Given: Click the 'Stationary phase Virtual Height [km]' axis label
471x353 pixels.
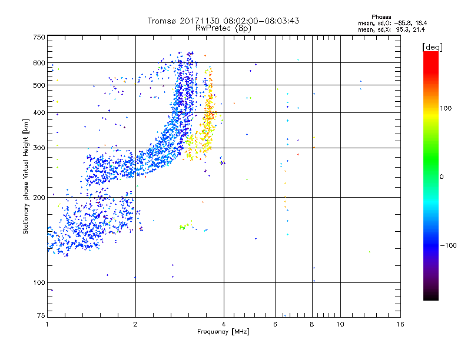Looking at the screenshot, I should tap(26, 177).
